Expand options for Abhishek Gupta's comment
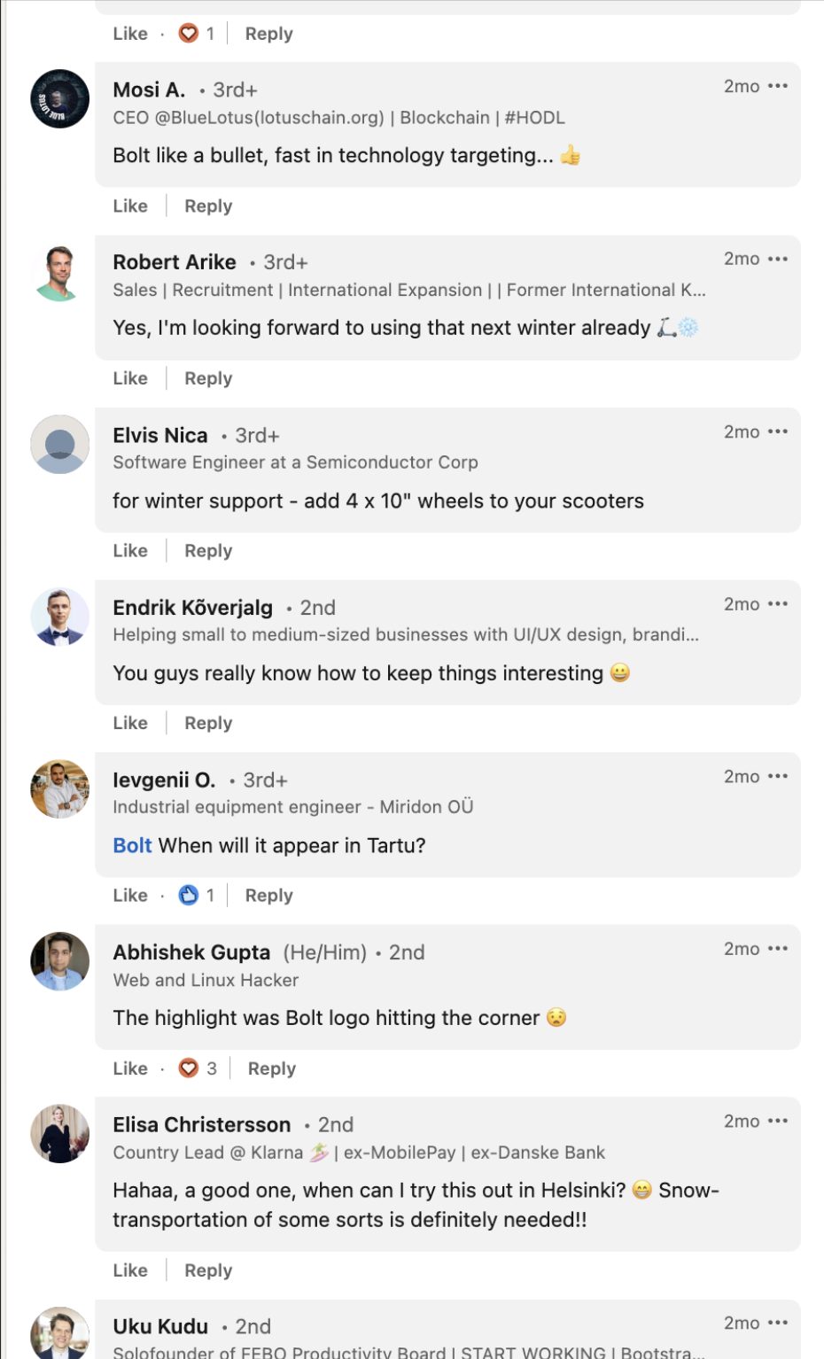The height and width of the screenshot is (1359, 824). point(778,948)
